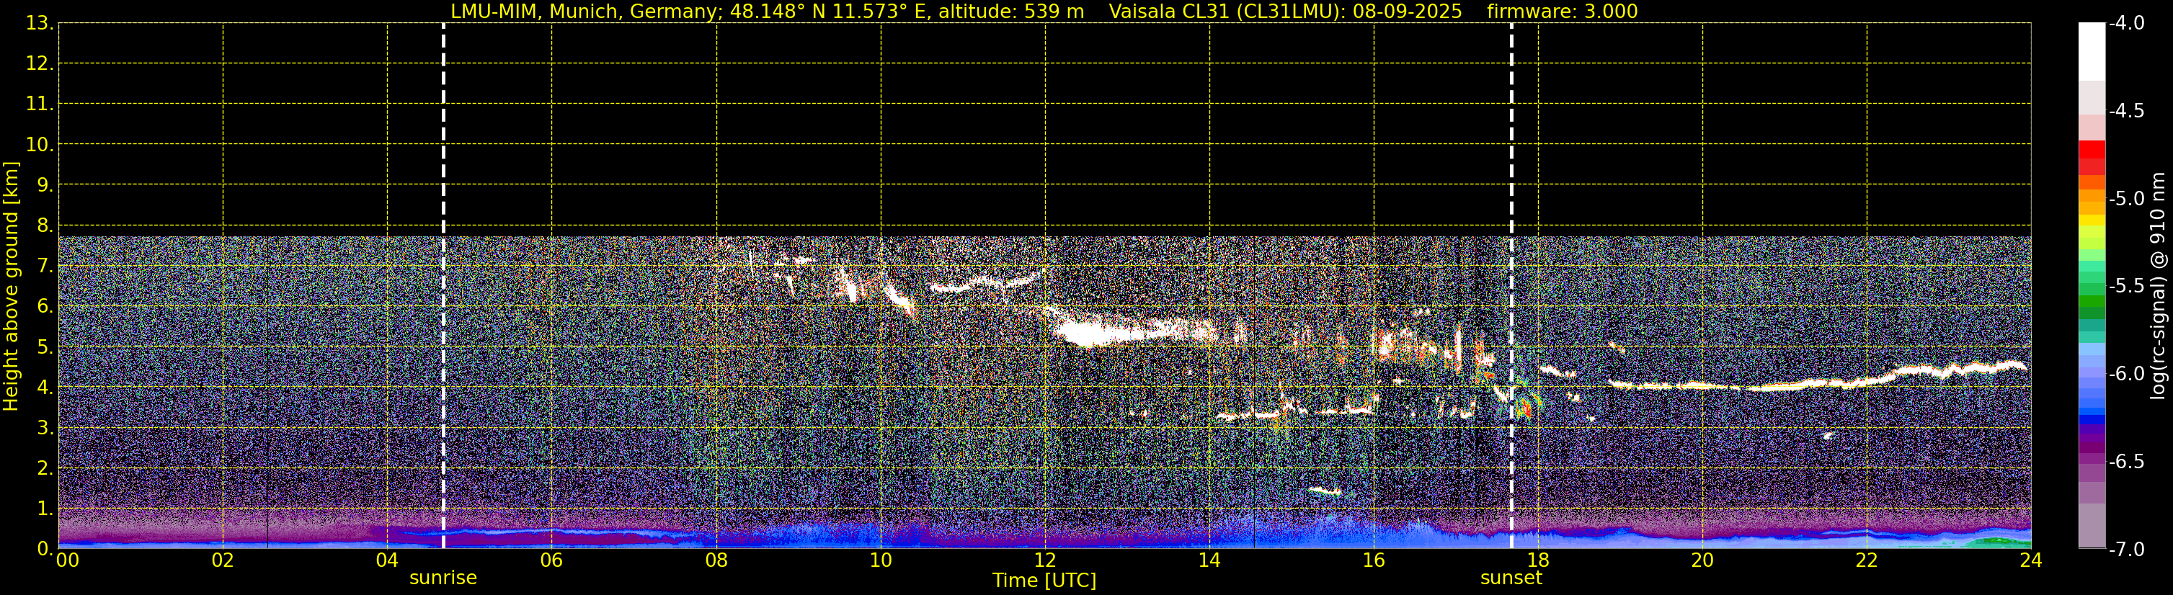Select the "sunrise" label below the time axis
This screenshot has width=2173, height=595.
[443, 578]
